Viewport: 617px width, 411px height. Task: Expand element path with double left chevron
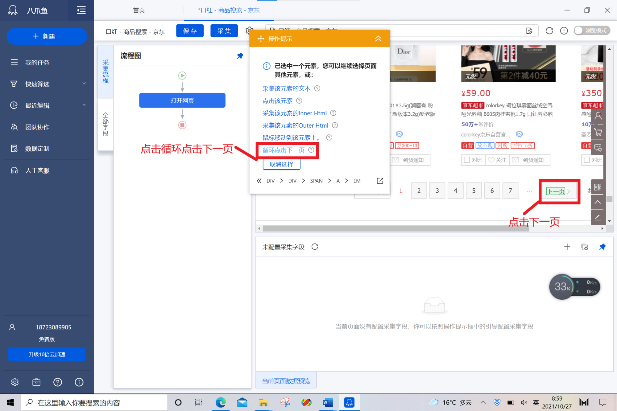tap(259, 181)
